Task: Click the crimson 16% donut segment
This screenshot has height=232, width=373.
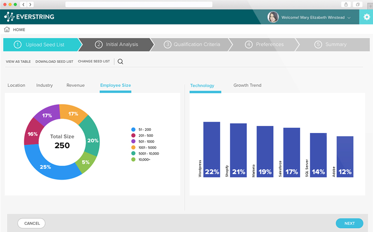Action: tap(33, 133)
